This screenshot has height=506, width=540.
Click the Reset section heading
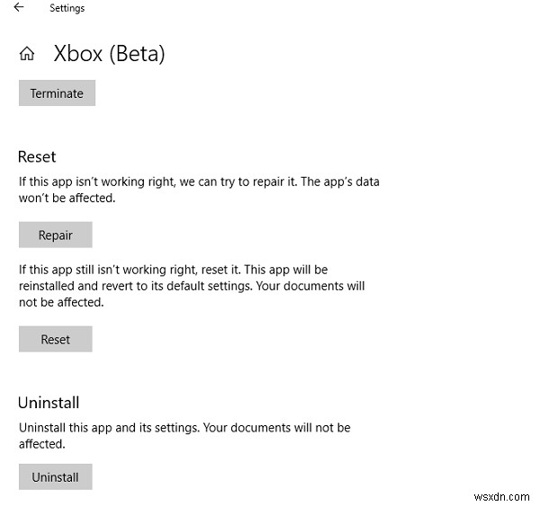tap(38, 156)
